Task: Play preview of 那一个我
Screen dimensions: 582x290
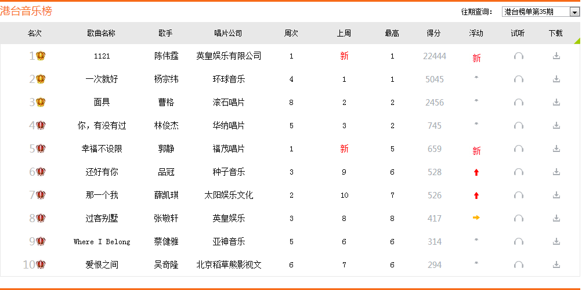Action: pos(519,195)
